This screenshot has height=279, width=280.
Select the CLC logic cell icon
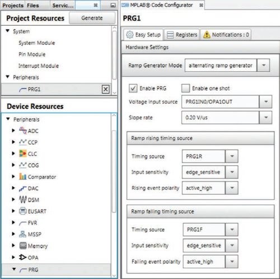23,154
